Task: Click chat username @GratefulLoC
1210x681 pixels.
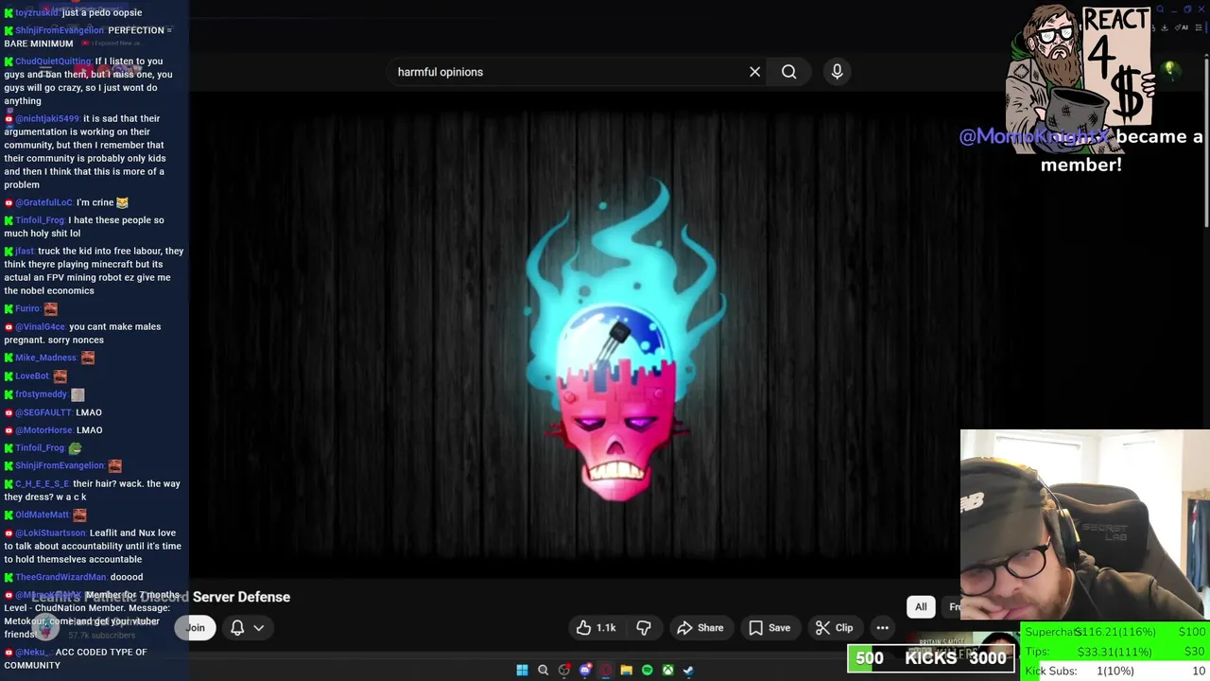Action: (x=43, y=202)
